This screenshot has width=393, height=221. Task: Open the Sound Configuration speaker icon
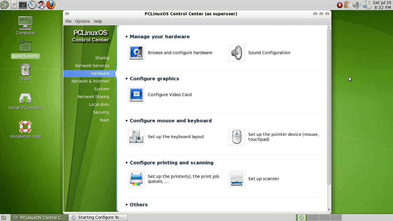point(237,53)
